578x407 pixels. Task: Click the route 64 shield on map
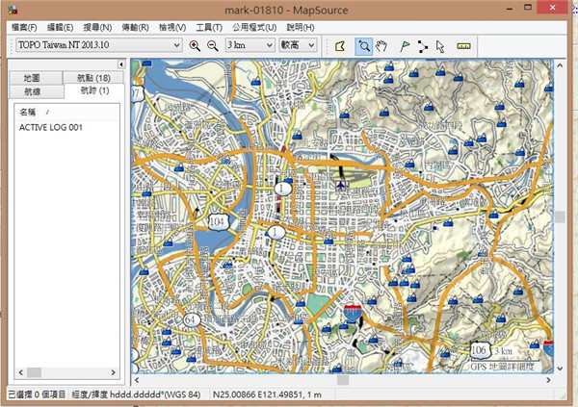[191, 319]
